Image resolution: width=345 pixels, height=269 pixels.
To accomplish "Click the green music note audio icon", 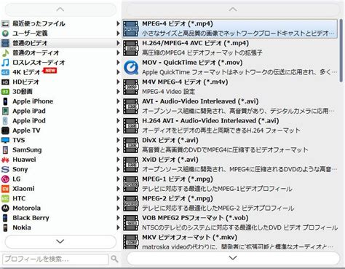I will (5, 52).
